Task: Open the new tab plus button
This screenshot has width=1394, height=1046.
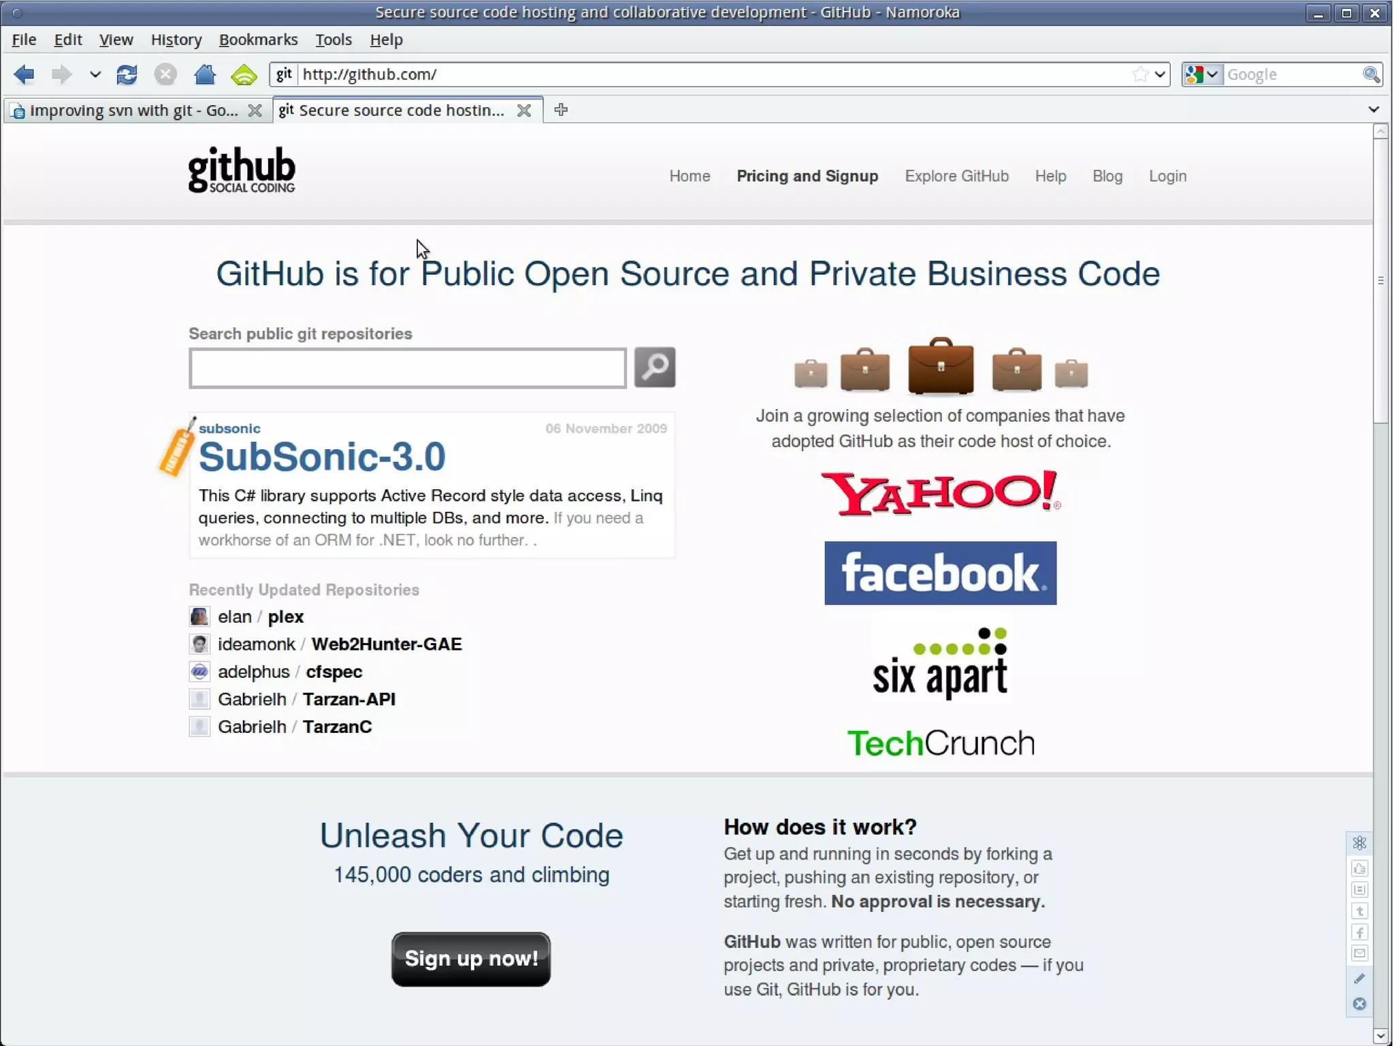Action: point(561,110)
